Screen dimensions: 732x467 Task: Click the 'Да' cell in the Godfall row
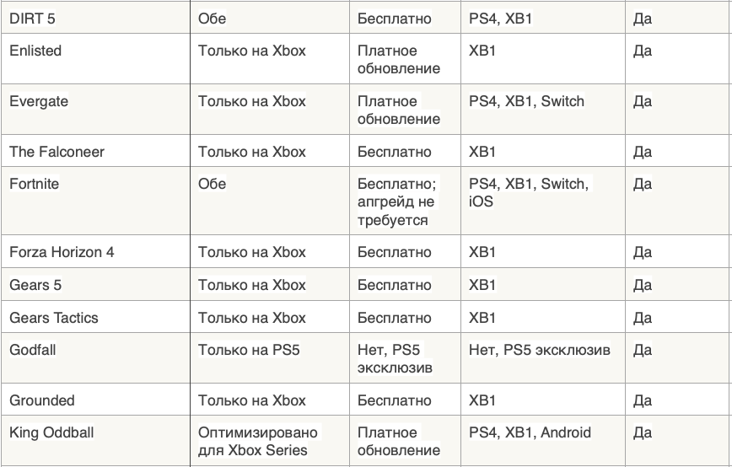pyautogui.click(x=643, y=350)
